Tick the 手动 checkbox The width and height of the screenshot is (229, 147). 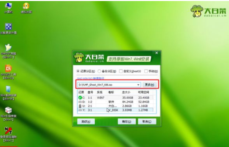(146, 71)
